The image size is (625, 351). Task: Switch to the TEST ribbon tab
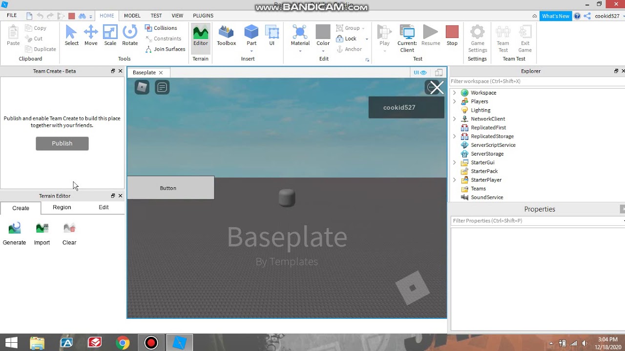[x=156, y=16]
